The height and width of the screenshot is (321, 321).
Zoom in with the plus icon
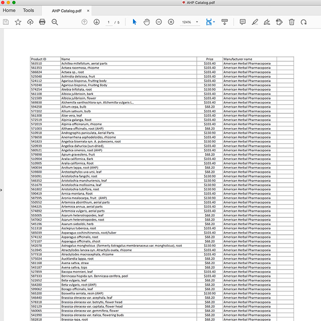[171, 22]
